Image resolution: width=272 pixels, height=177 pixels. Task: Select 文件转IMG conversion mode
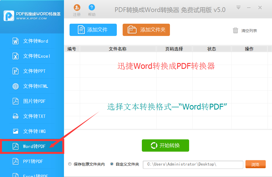[x=32, y=131]
